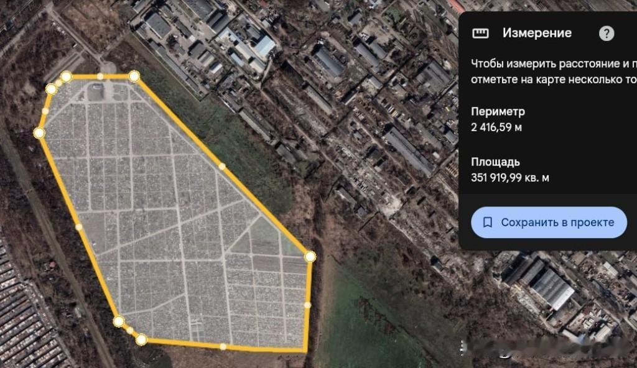Click the small midpoint between the two top-left vertices

pyautogui.click(x=58, y=83)
